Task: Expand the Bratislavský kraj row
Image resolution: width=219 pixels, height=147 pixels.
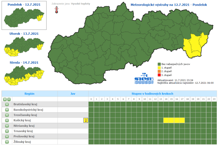Action: coord(7,104)
